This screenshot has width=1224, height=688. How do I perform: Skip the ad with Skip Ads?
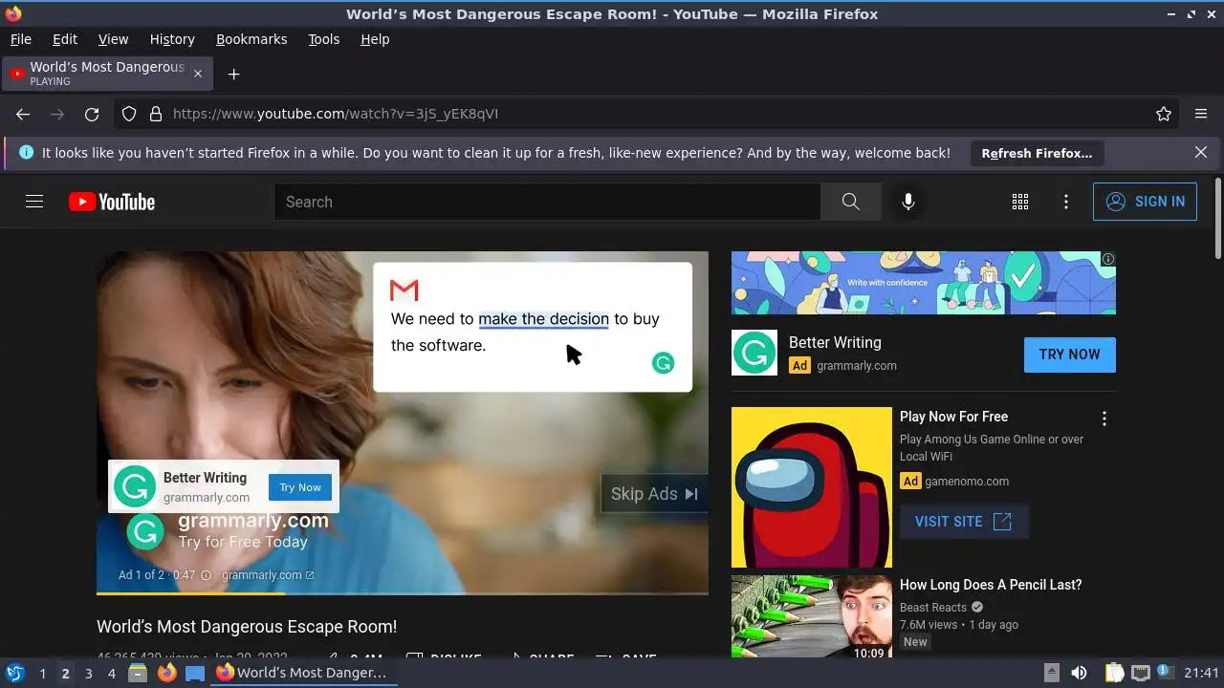[x=655, y=494]
